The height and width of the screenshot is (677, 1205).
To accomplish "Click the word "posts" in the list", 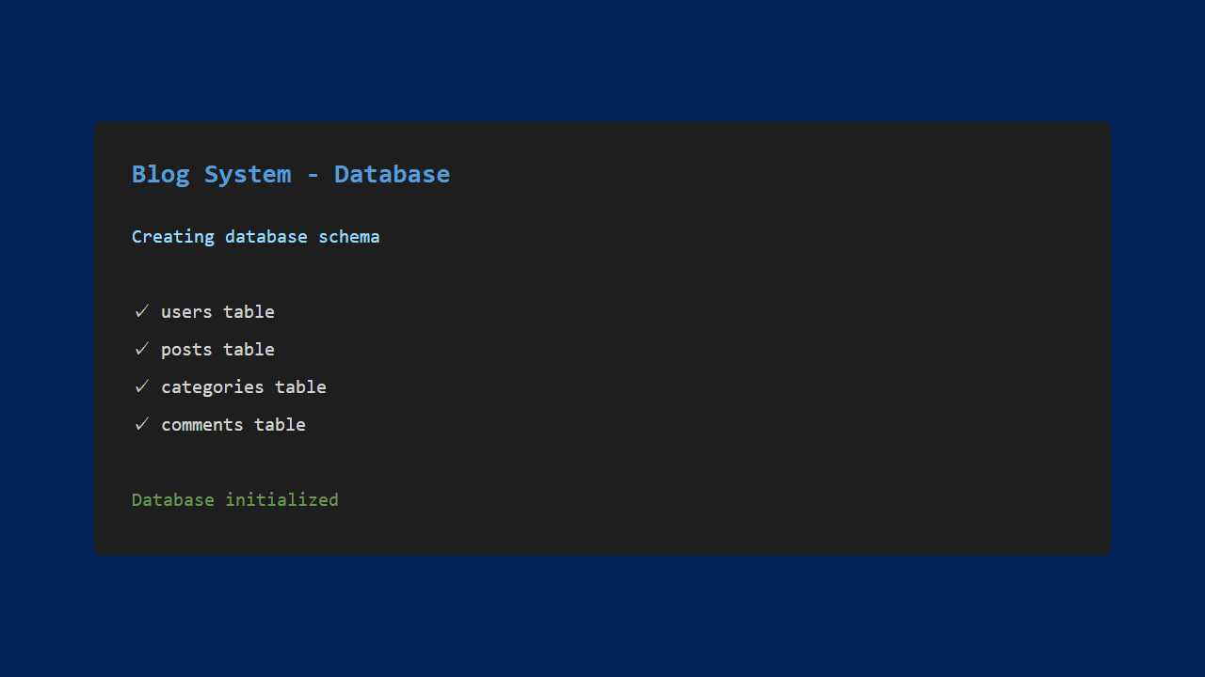I will [x=186, y=350].
